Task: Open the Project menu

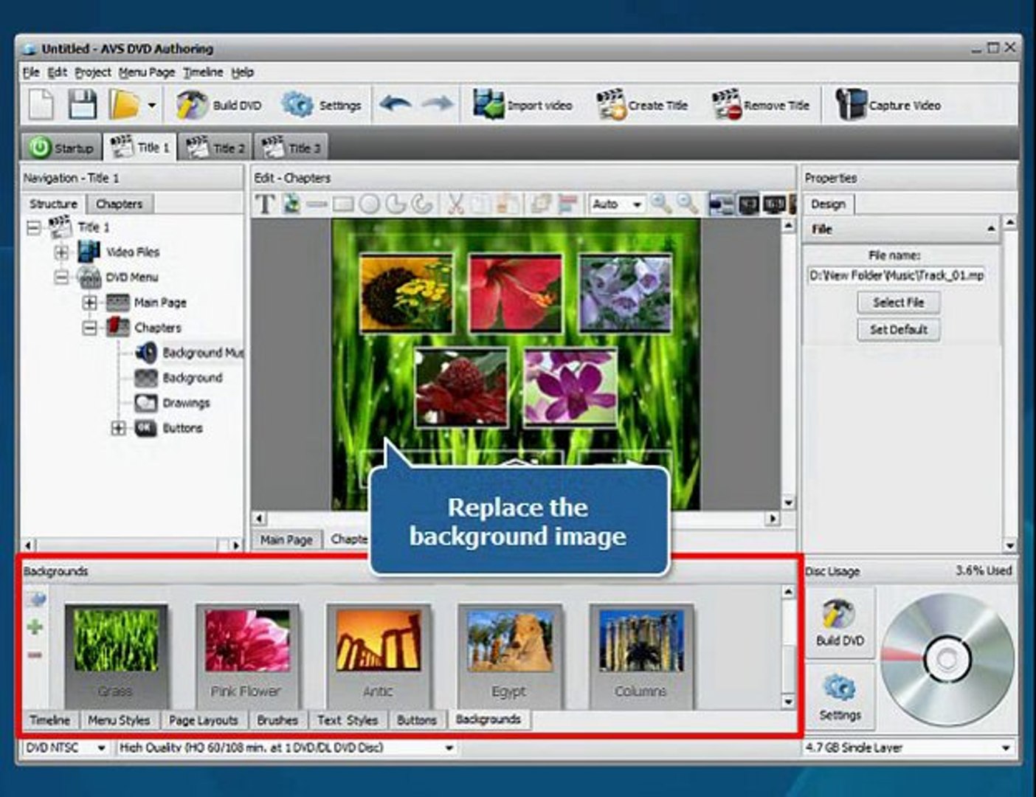Action: click(93, 72)
